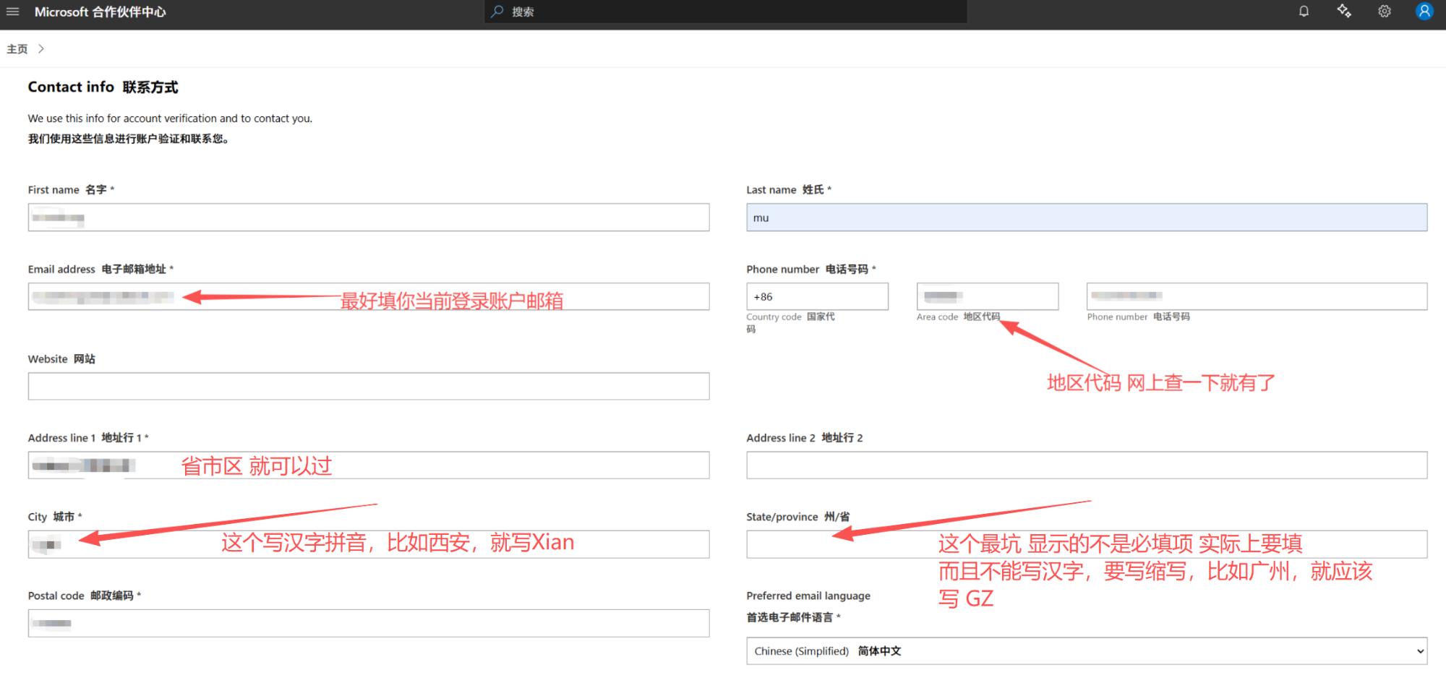
Task: Click the Email address 电子邮箱地址 label
Action: [100, 269]
